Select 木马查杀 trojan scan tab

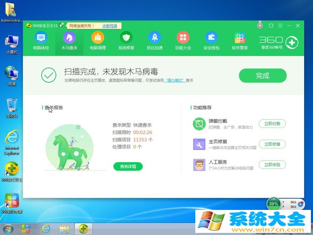point(69,41)
